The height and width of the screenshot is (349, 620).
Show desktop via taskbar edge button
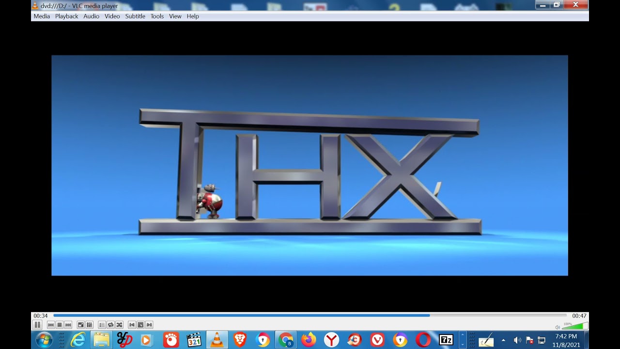pos(586,340)
